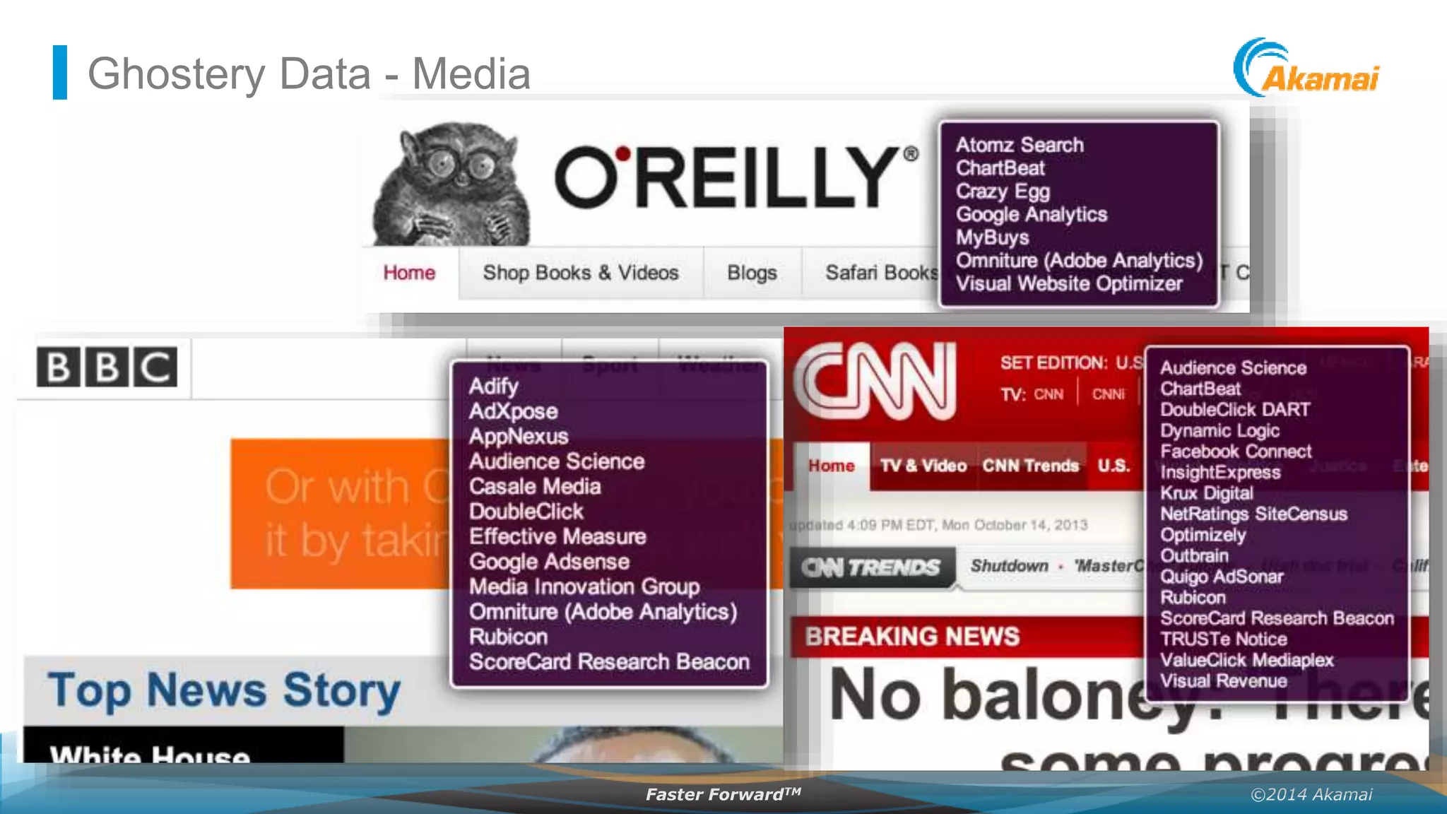Select NetRatings SiteCensus entry
Screen dimensions: 1447x814
coord(1253,514)
